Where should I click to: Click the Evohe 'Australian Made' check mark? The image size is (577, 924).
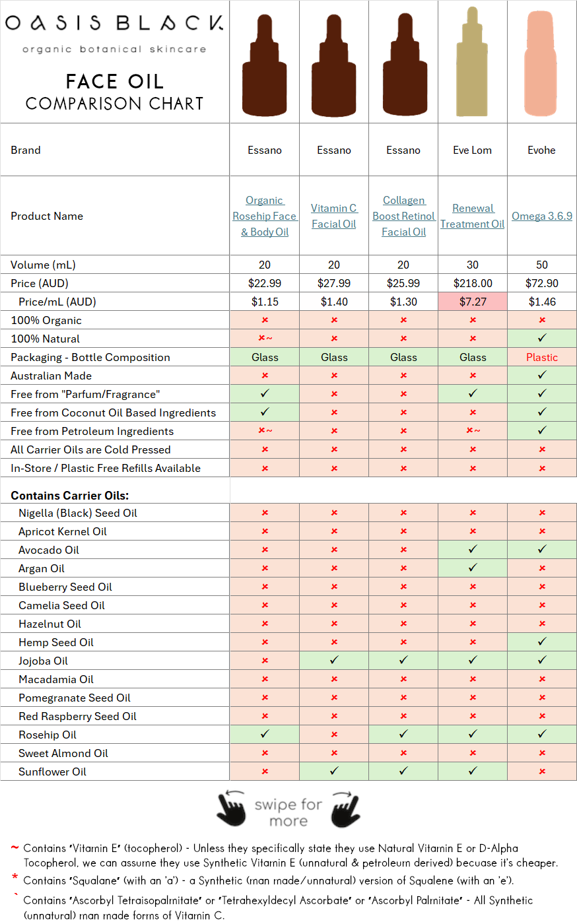tap(542, 375)
